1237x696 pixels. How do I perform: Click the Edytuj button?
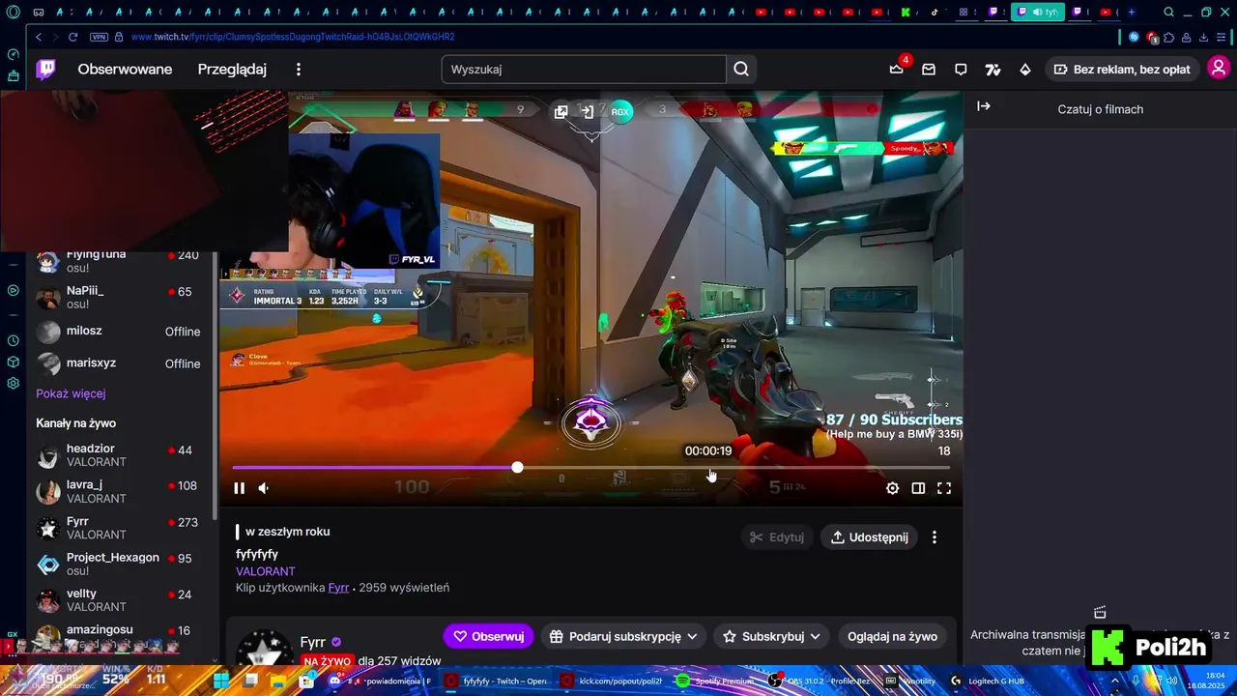[778, 537]
